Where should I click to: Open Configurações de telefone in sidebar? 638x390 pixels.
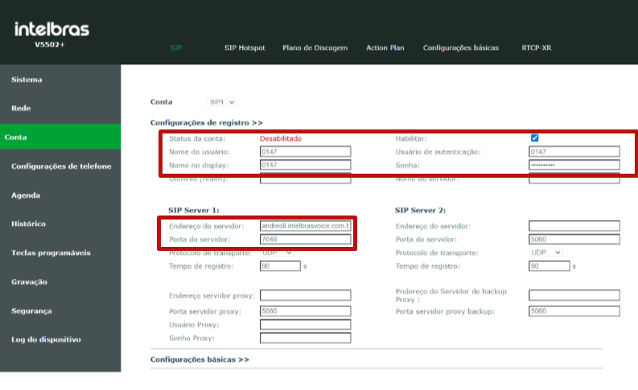[x=60, y=166]
